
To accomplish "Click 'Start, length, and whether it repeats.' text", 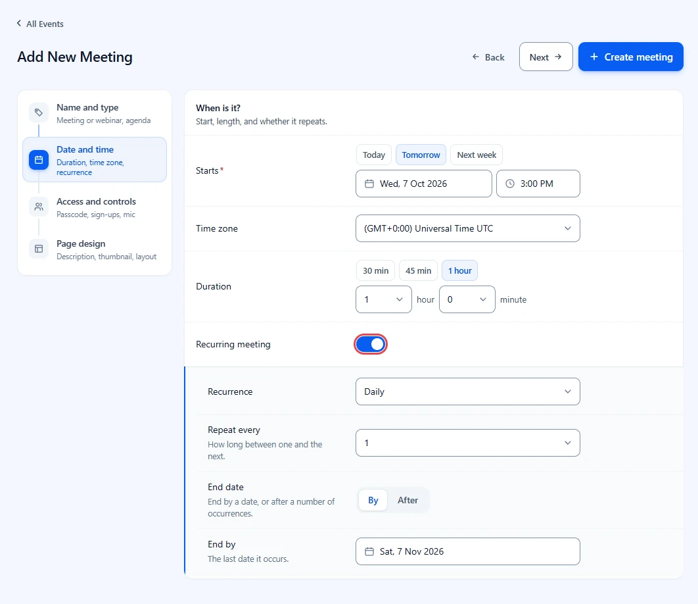I will [262, 121].
